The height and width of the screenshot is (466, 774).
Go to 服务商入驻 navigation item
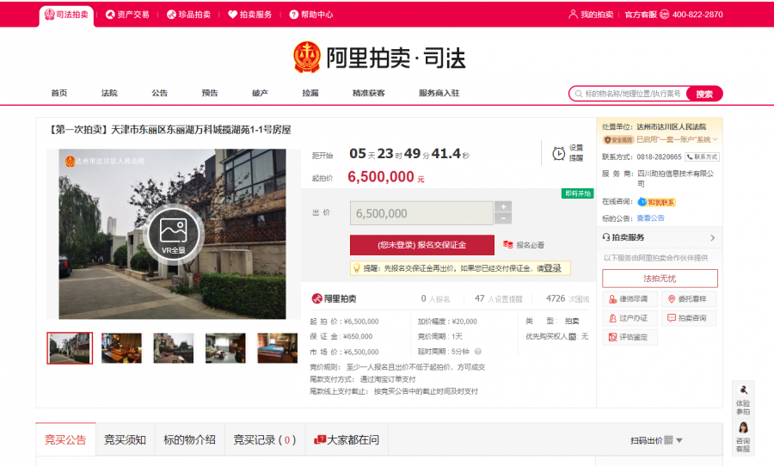click(439, 93)
